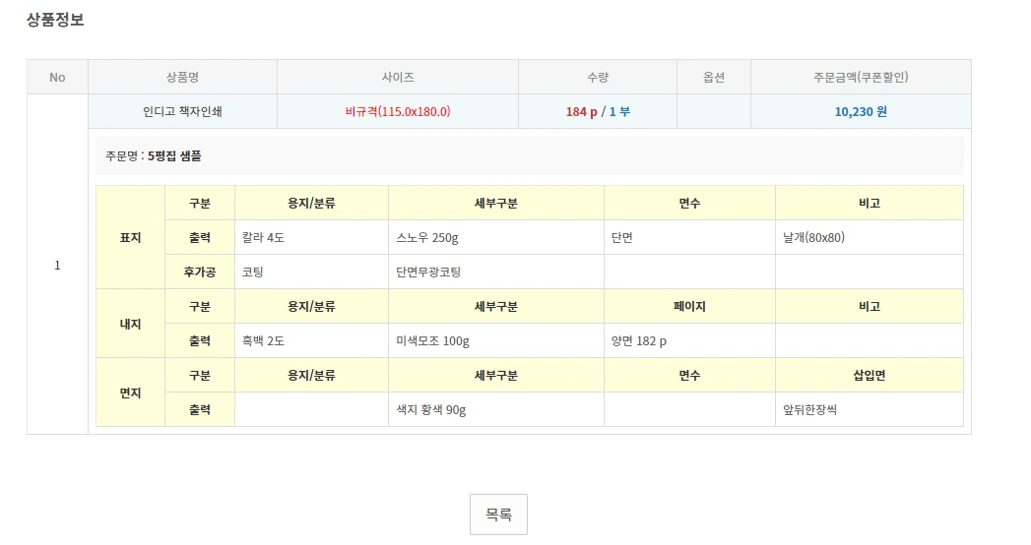Click 흑백 2도 cell
Image resolution: width=1031 pixels, height=545 pixels.
(x=312, y=340)
